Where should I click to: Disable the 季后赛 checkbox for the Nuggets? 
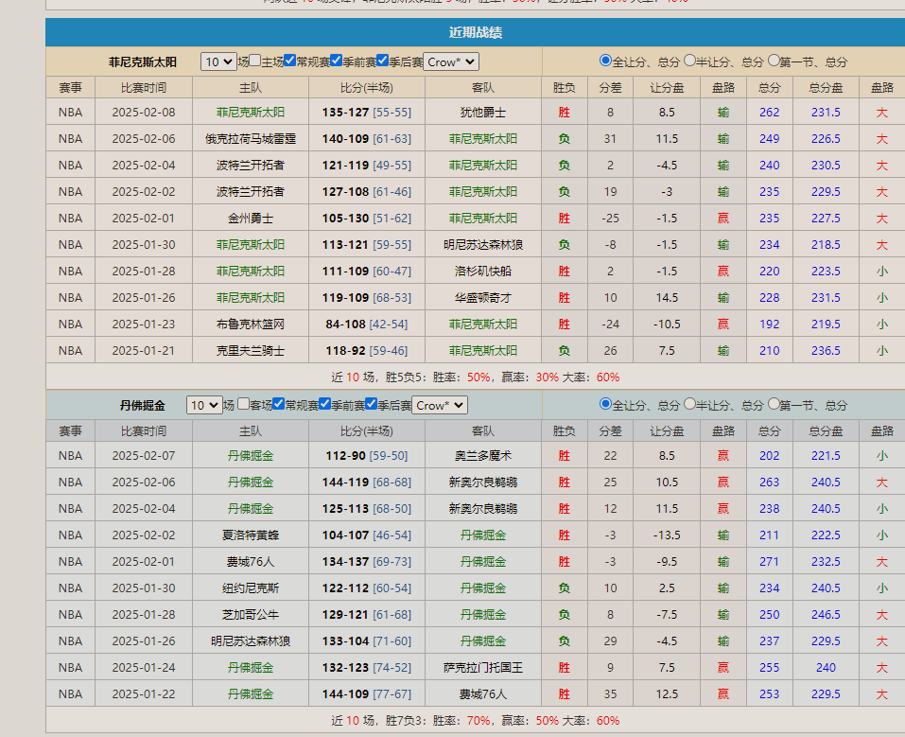click(369, 404)
